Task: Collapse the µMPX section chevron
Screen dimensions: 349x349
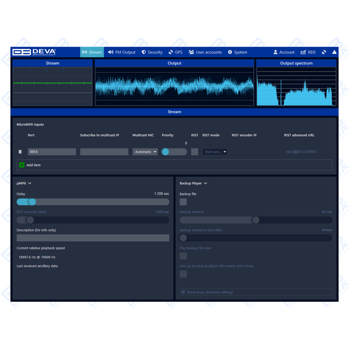Action: (30, 183)
